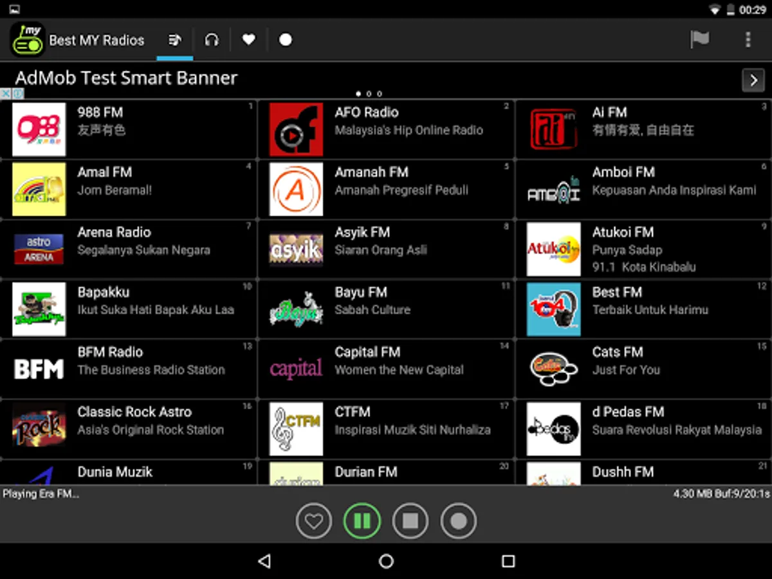Select the Bapakku station logo
Screen dimensions: 772x579
tap(39, 309)
